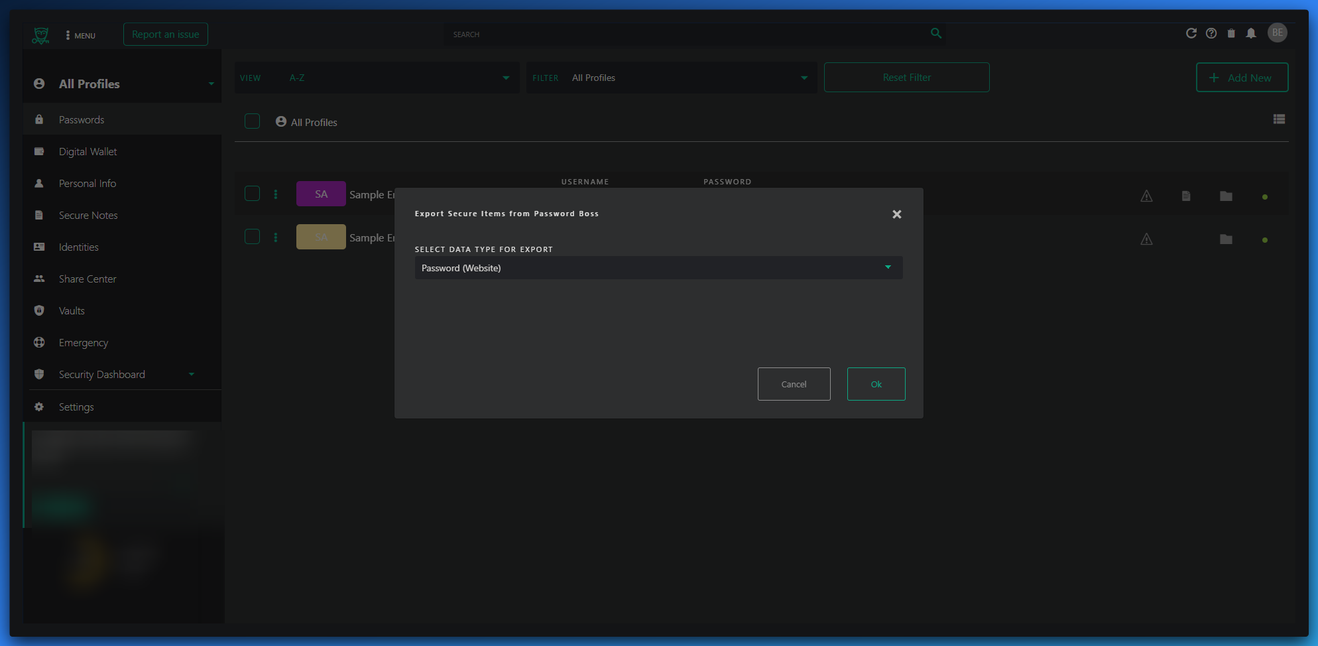Tick the All Profiles select-all checkbox
The width and height of the screenshot is (1318, 646).
point(252,121)
